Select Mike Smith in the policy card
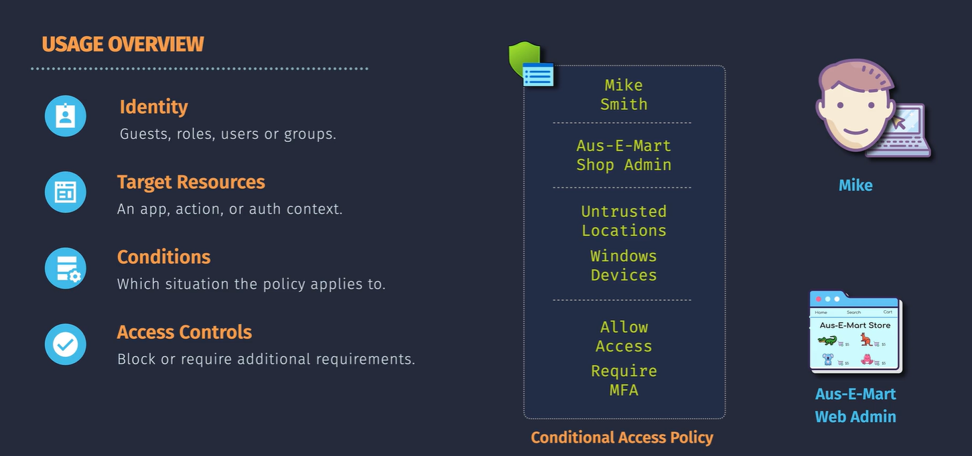Image resolution: width=972 pixels, height=456 pixels. [624, 94]
